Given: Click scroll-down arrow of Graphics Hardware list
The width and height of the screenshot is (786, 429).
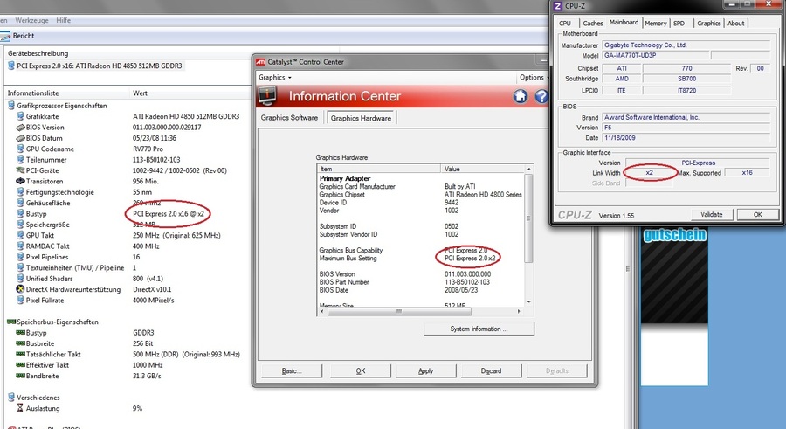Looking at the screenshot, I should point(529,301).
